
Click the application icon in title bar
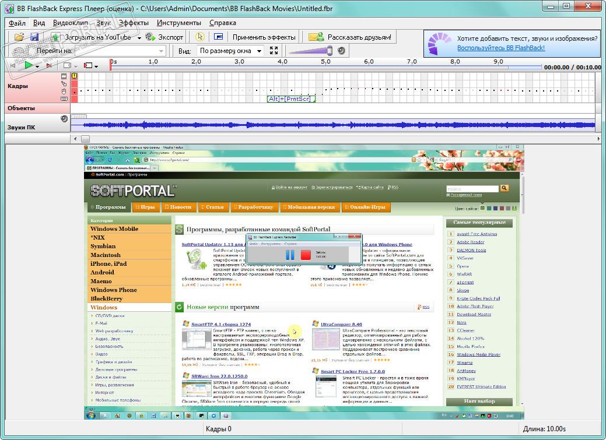[10, 8]
